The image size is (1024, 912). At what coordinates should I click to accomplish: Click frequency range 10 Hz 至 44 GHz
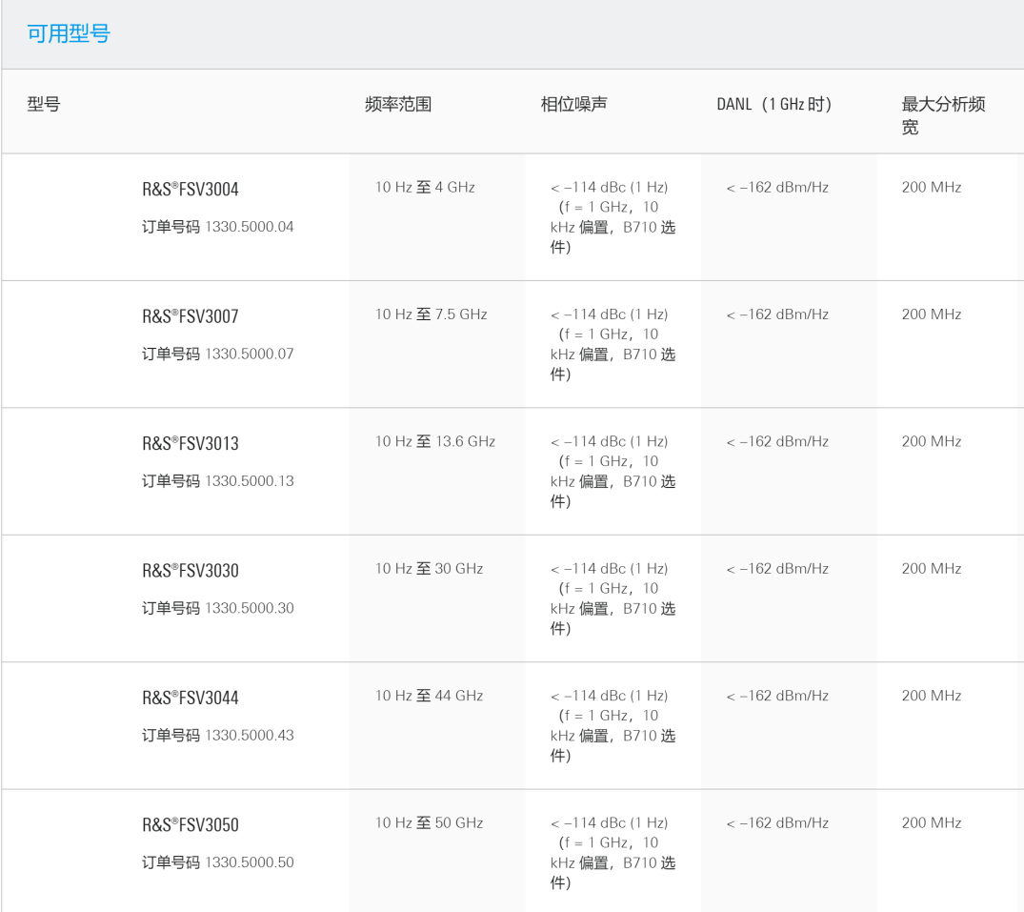pyautogui.click(x=429, y=696)
